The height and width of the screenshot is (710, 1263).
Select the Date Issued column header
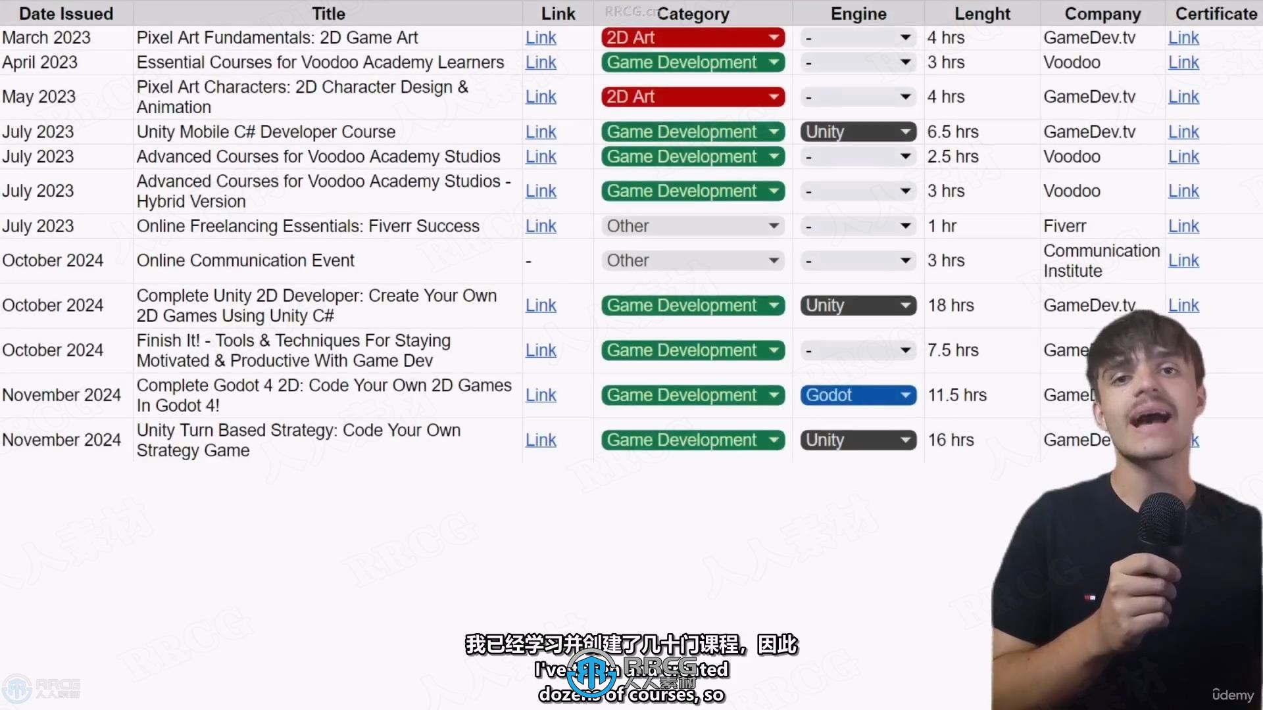pos(66,13)
